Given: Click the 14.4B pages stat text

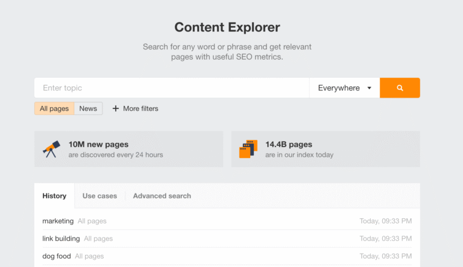Looking at the screenshot, I should [x=289, y=145].
